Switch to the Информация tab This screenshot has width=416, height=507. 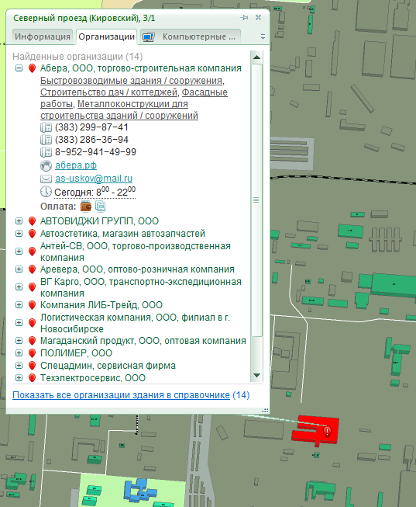coord(43,36)
